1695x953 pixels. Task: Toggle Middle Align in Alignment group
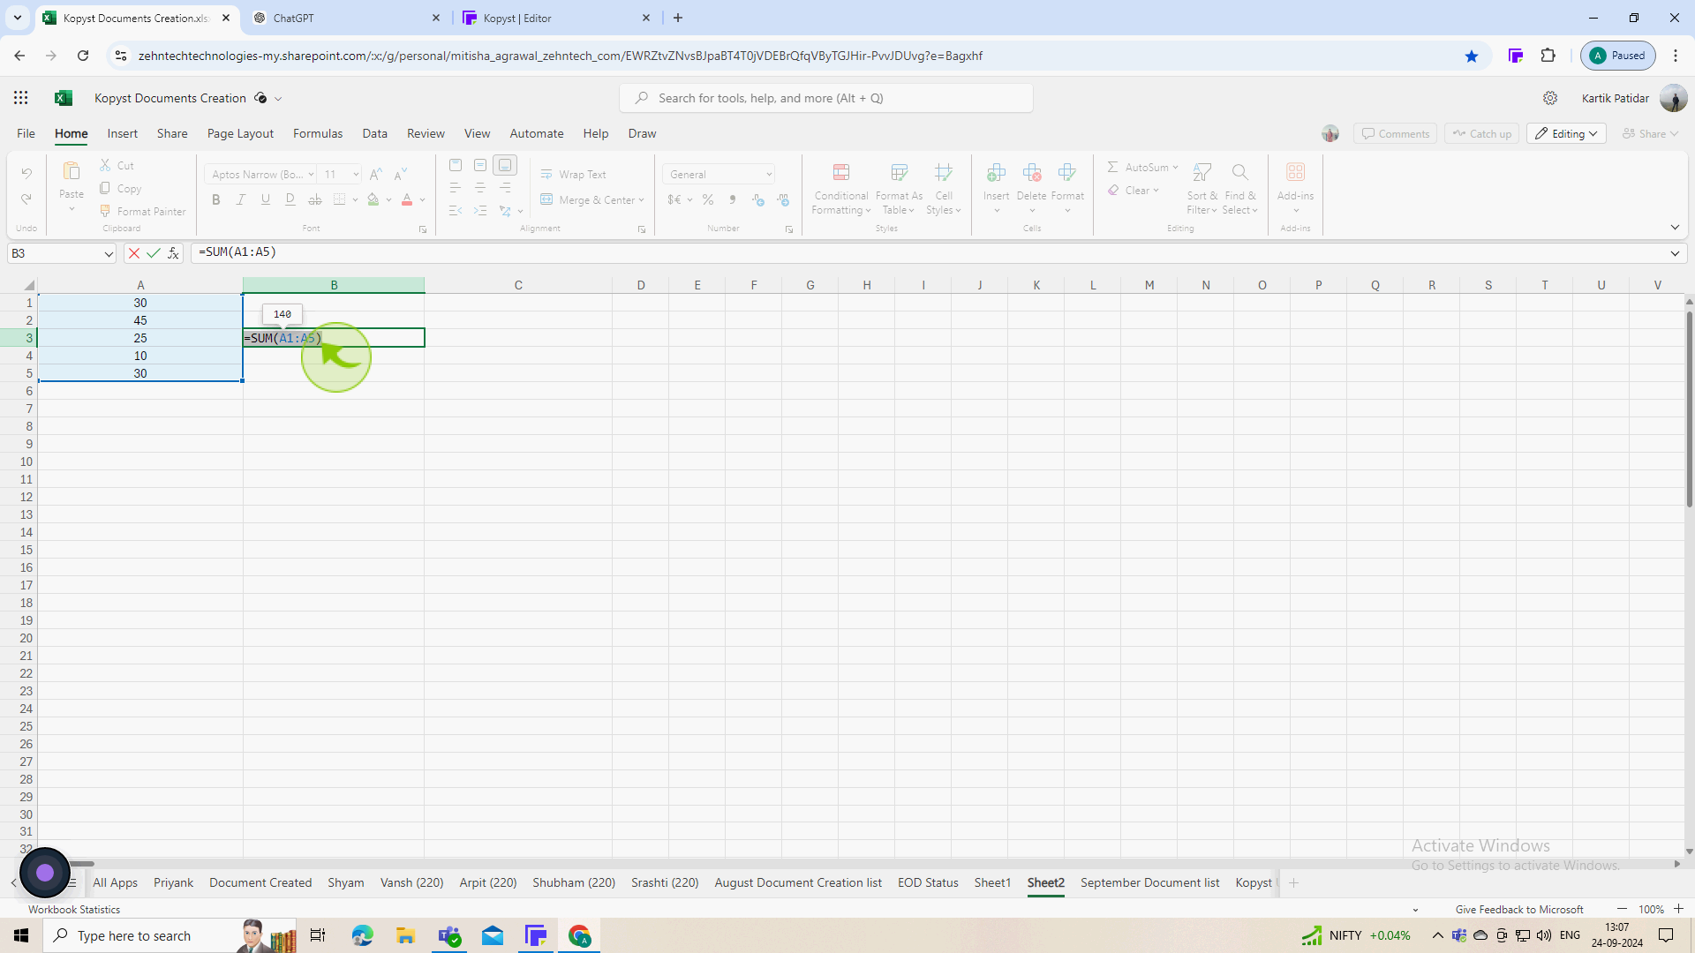pyautogui.click(x=480, y=165)
